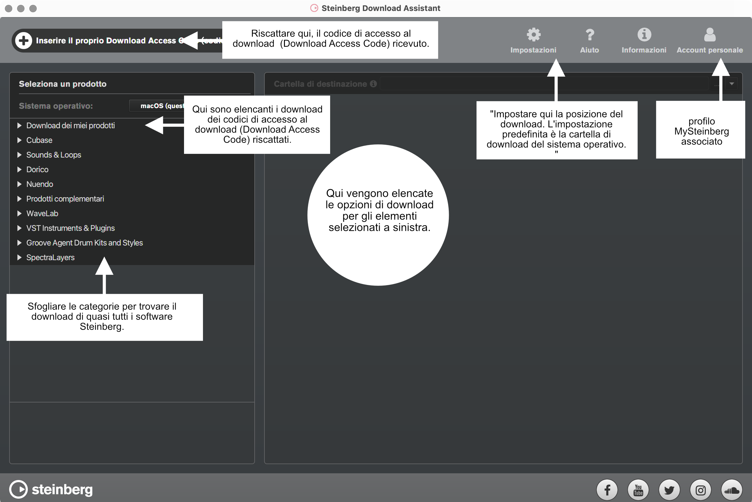Viewport: 752px width, 502px height.
Task: Open Steinberg Facebook page icon
Action: (607, 489)
